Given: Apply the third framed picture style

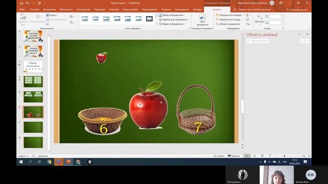Looking at the screenshot, I should 106,19.
